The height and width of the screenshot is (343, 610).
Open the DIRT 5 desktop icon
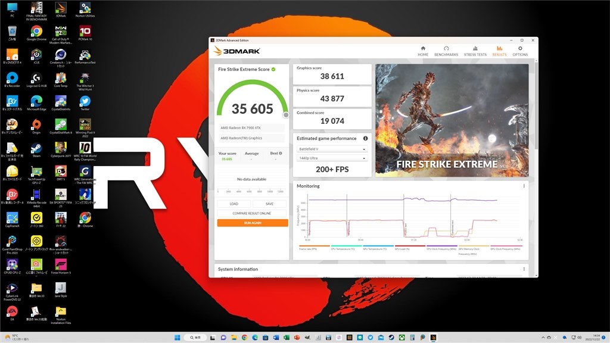[61, 173]
